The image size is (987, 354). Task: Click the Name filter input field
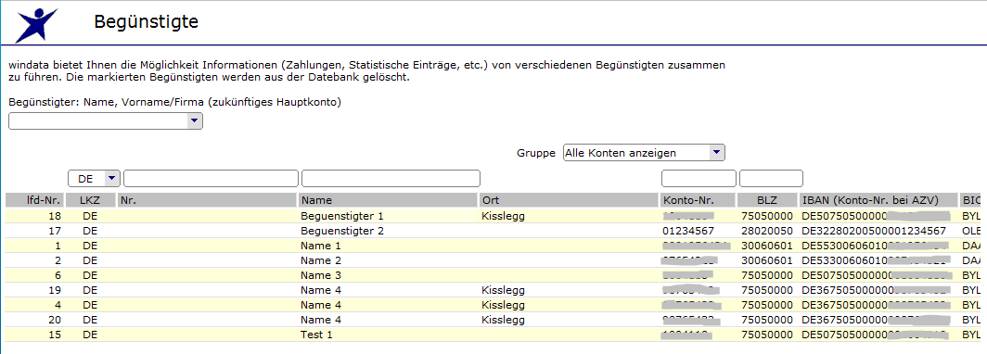pyautogui.click(x=391, y=179)
